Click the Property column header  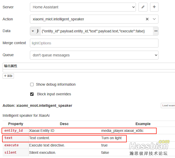coord(16,124)
